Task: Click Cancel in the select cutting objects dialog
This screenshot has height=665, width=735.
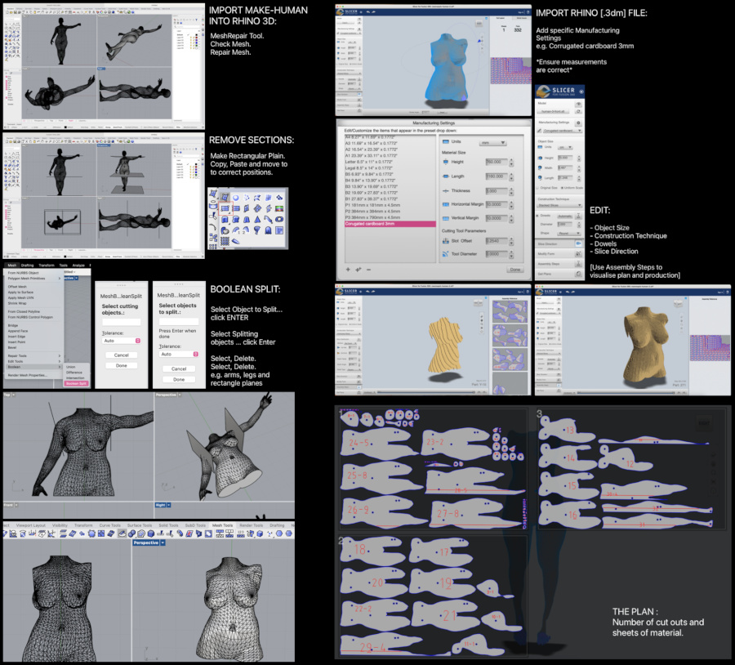Action: 121,355
